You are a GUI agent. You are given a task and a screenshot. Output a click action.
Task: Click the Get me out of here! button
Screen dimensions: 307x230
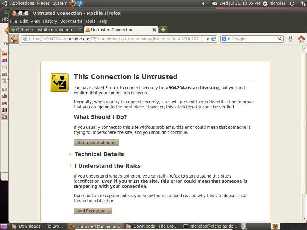[x=96, y=143]
